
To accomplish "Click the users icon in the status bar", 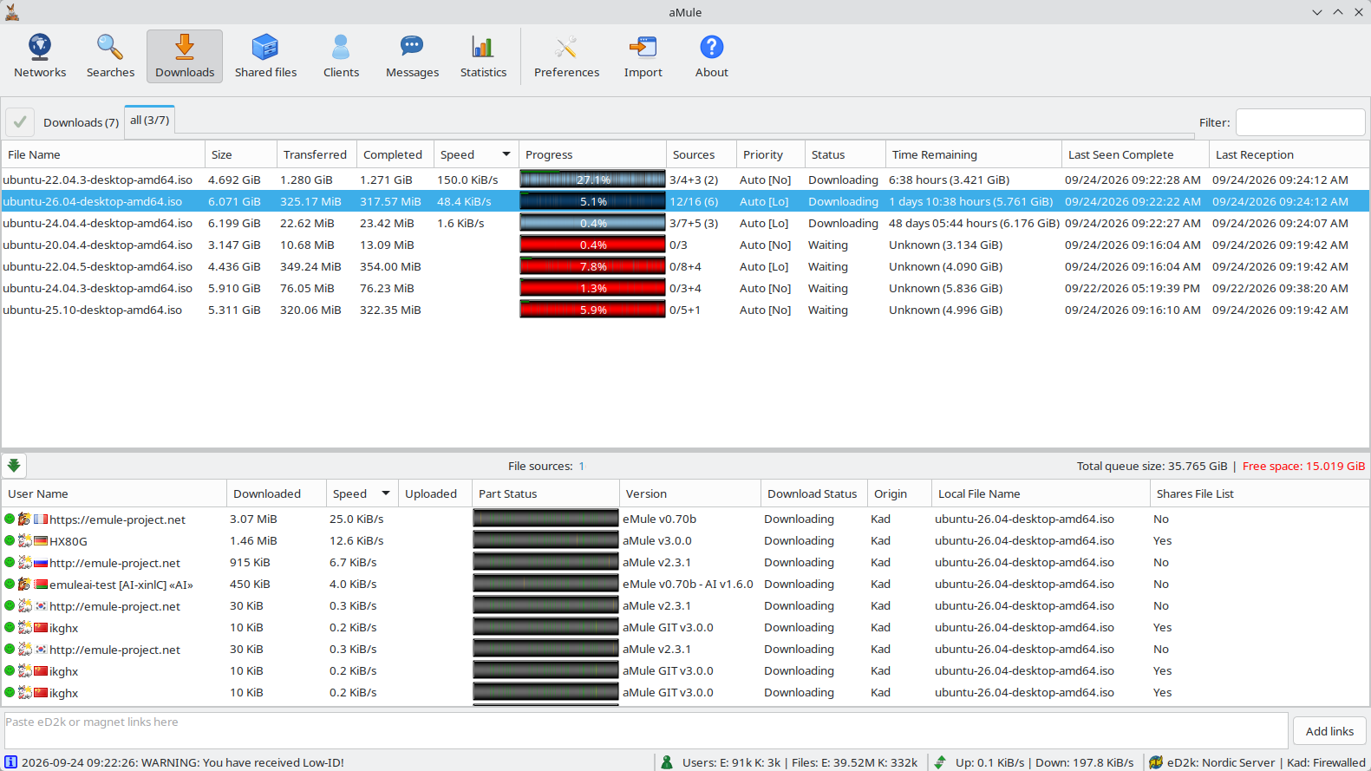I will pos(667,762).
